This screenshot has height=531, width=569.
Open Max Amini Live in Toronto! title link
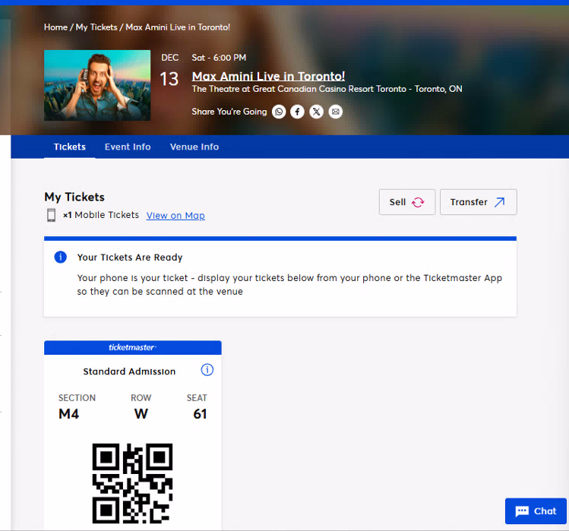(x=268, y=76)
